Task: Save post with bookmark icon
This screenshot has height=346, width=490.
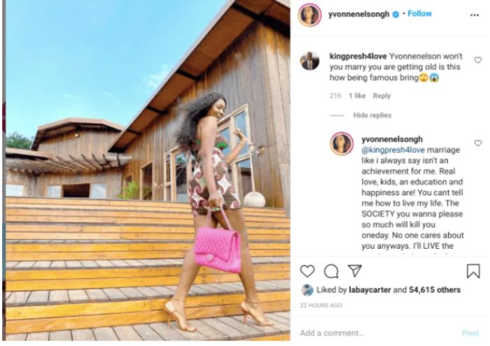Action: [473, 271]
